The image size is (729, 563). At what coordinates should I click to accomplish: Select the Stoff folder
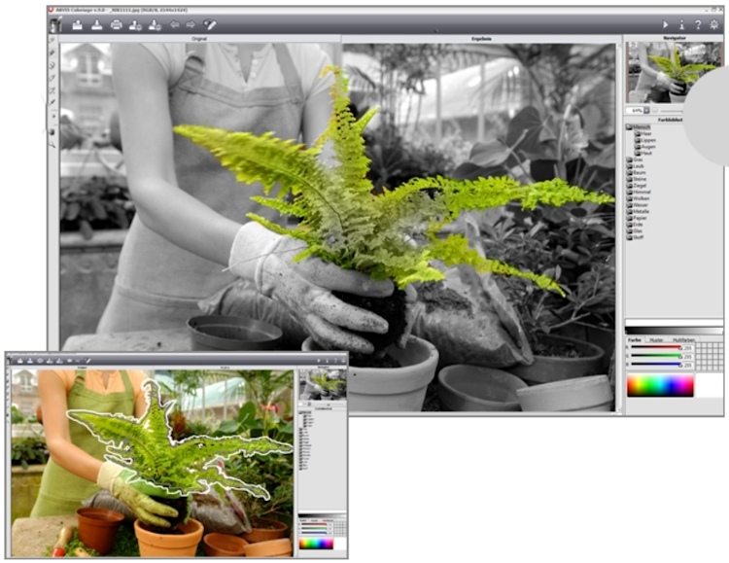click(x=635, y=237)
